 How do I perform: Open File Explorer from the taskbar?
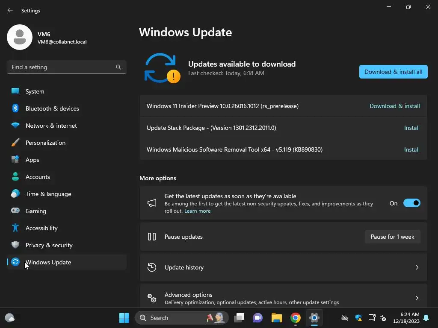click(277, 318)
